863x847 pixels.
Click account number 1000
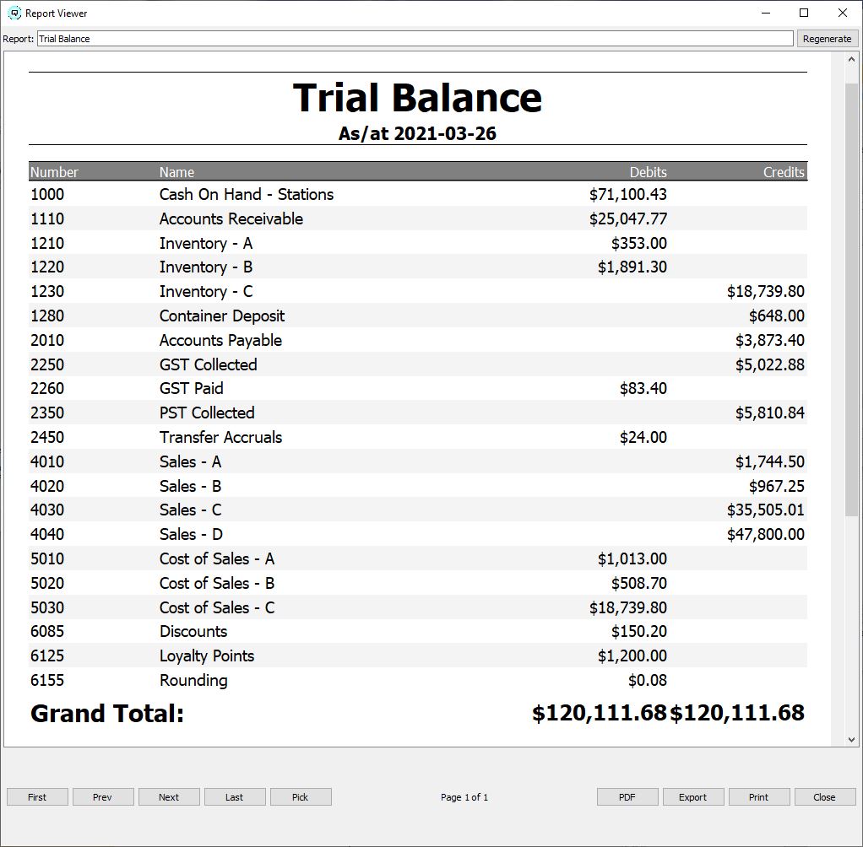tap(47, 194)
